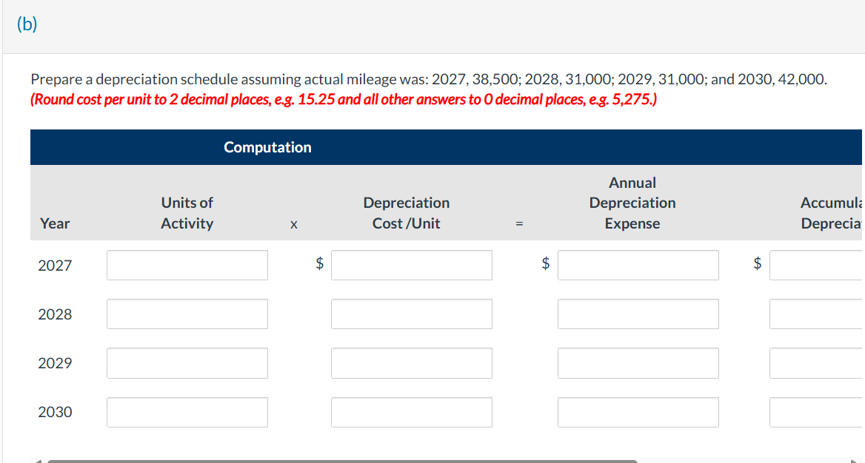The height and width of the screenshot is (463, 865).
Task: Click the 2027 Accumulated Depreciation field
Action: point(817,265)
